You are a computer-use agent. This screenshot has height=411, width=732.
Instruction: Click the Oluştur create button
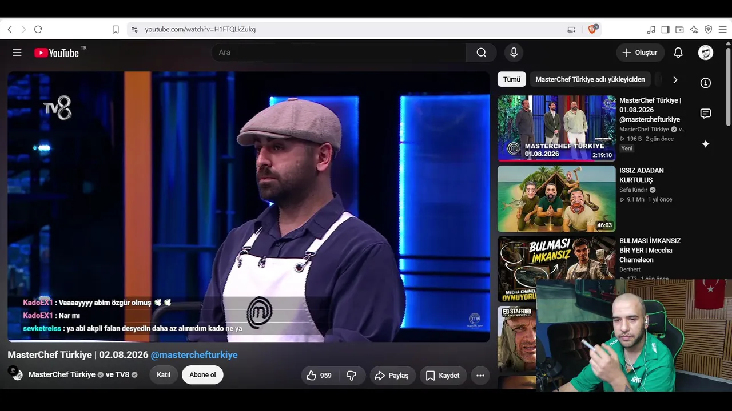click(640, 53)
